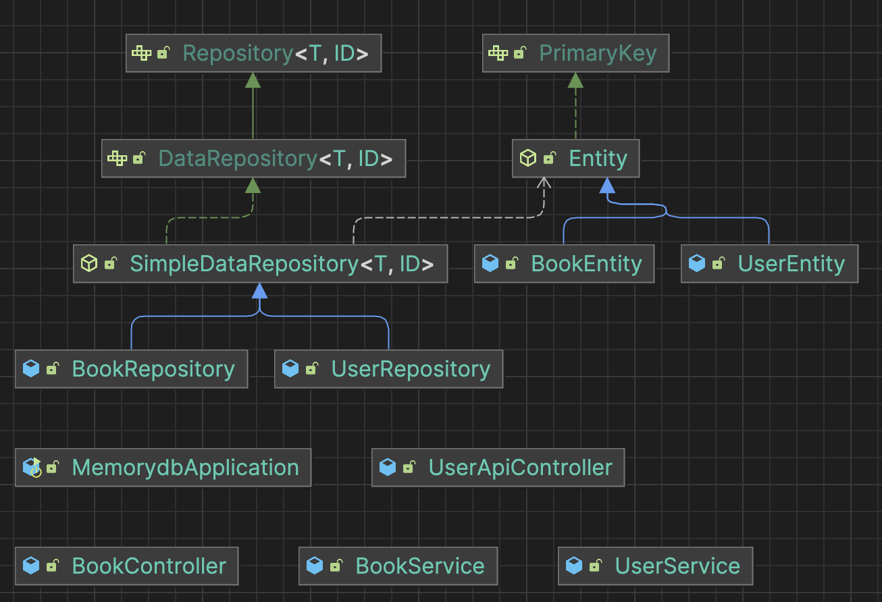Click the lock icon beside BookController
The width and height of the screenshot is (882, 602).
point(52,566)
